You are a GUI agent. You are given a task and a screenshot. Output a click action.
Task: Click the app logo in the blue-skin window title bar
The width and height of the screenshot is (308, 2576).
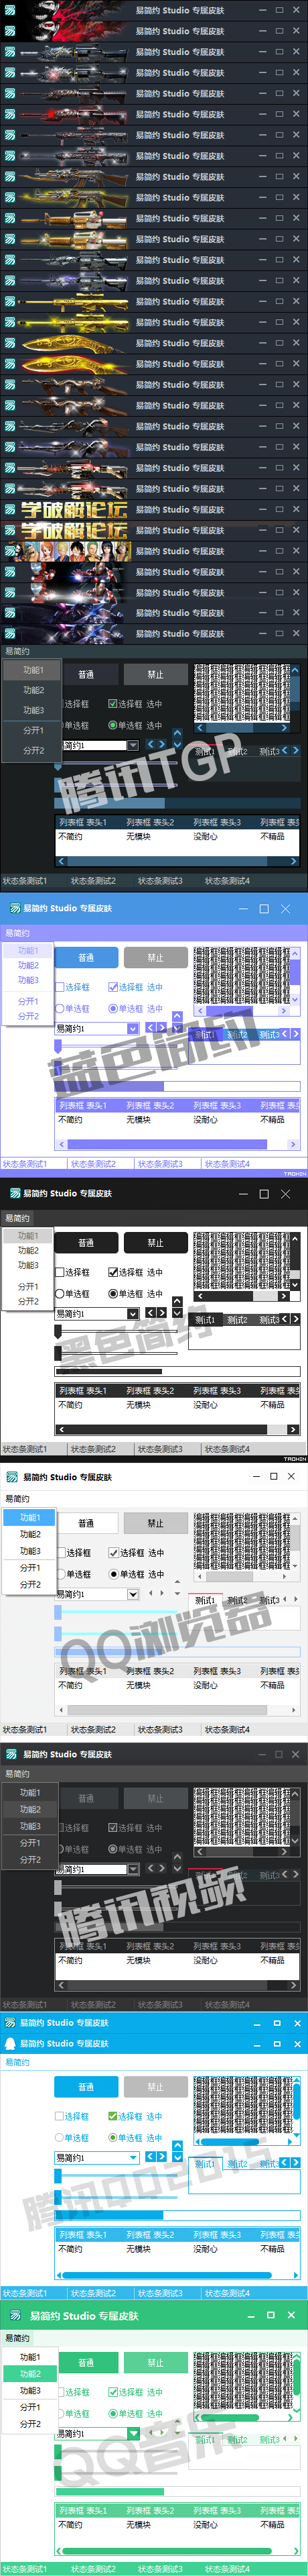coord(14,908)
